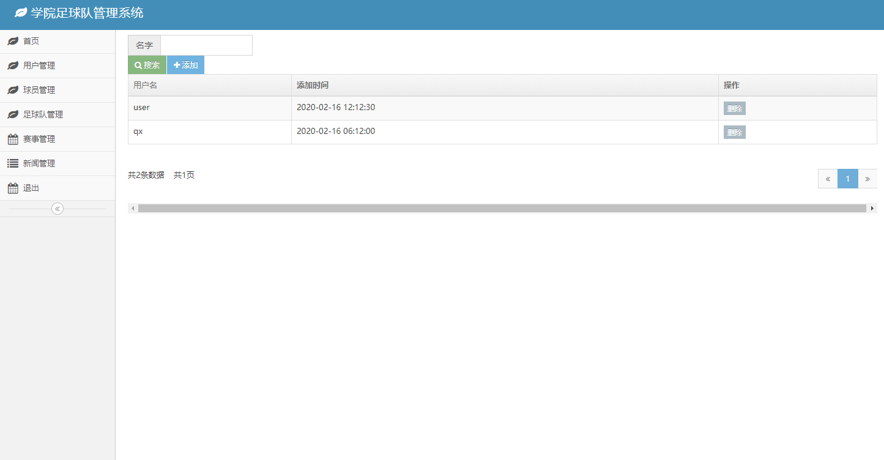Open 新闻管理 menu entry
The width and height of the screenshot is (884, 460).
coord(58,163)
